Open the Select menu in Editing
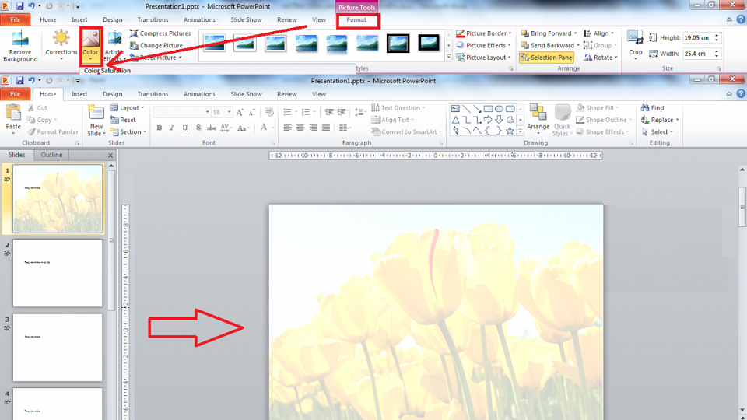The width and height of the screenshot is (747, 420). 658,132
